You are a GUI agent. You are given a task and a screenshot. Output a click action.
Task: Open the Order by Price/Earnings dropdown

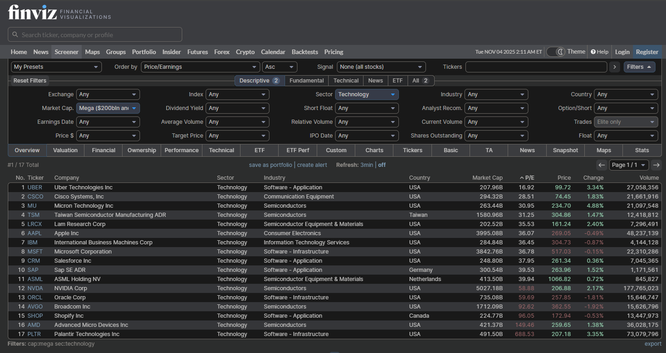coord(200,67)
